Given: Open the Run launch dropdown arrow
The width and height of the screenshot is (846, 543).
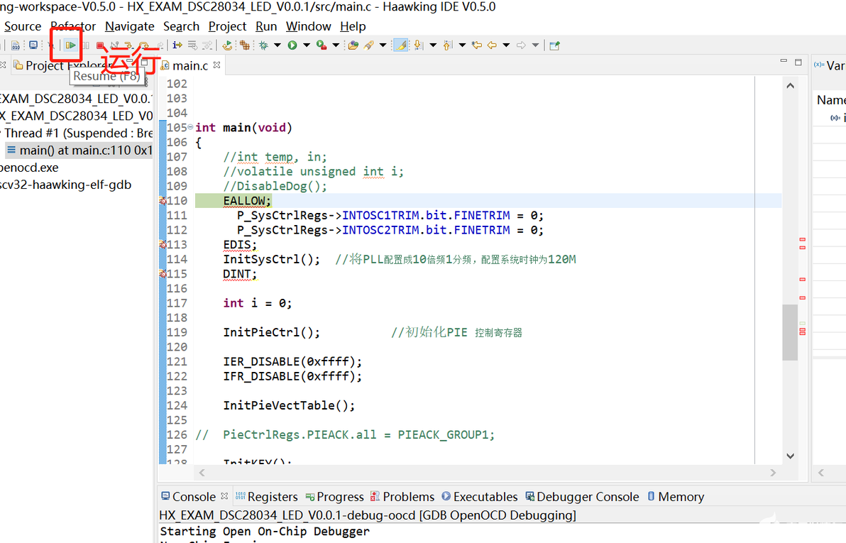Looking at the screenshot, I should tap(307, 45).
